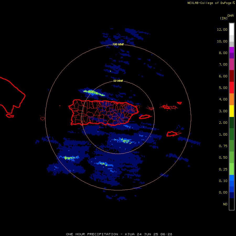Image resolution: width=236 pixels, height=236 pixels.
Task: Click the 0.10 legend value
Action: pos(223,181)
